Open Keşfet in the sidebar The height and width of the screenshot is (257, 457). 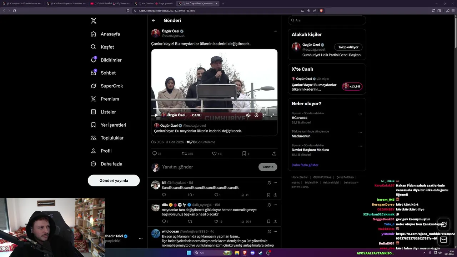[x=103, y=47]
